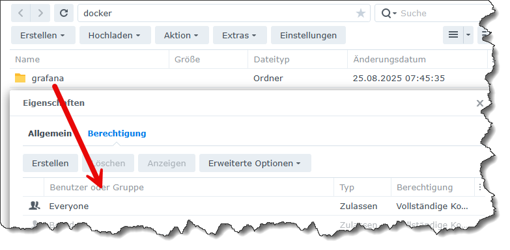The width and height of the screenshot is (510, 250).
Task: Switch to the Allgemein tab
Action: coord(50,133)
